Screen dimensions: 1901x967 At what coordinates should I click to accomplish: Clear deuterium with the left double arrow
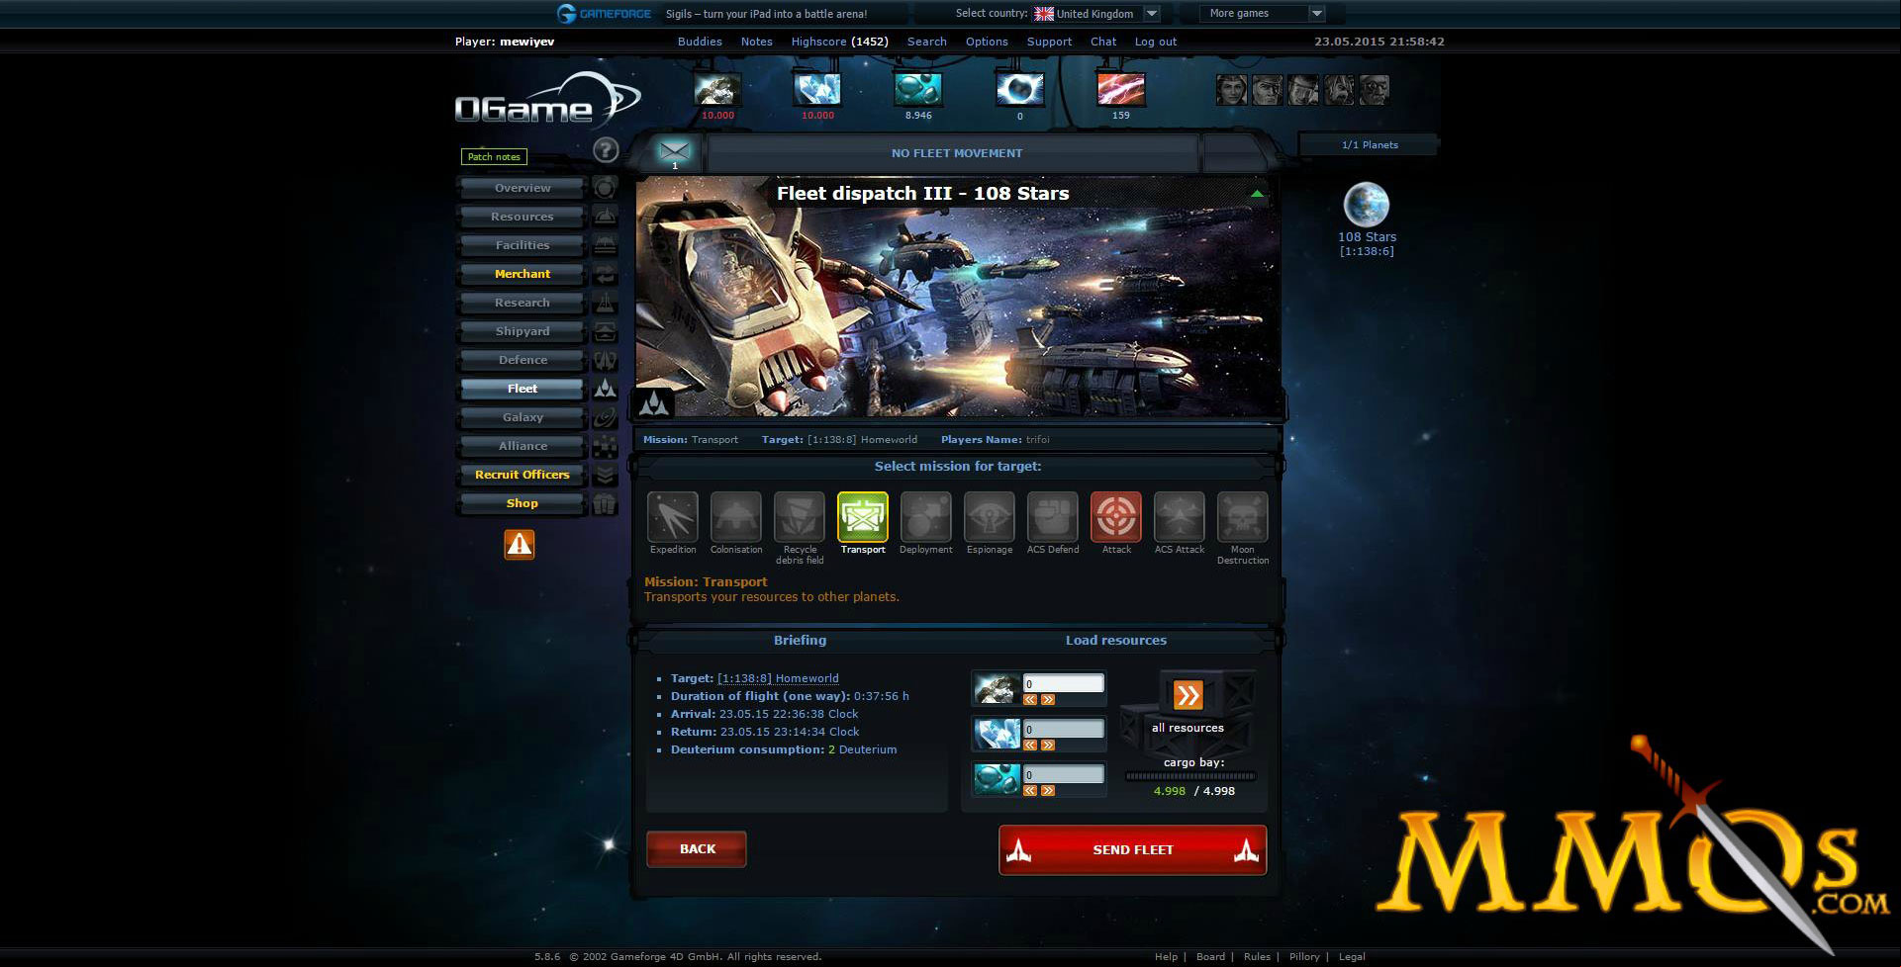tap(1030, 791)
